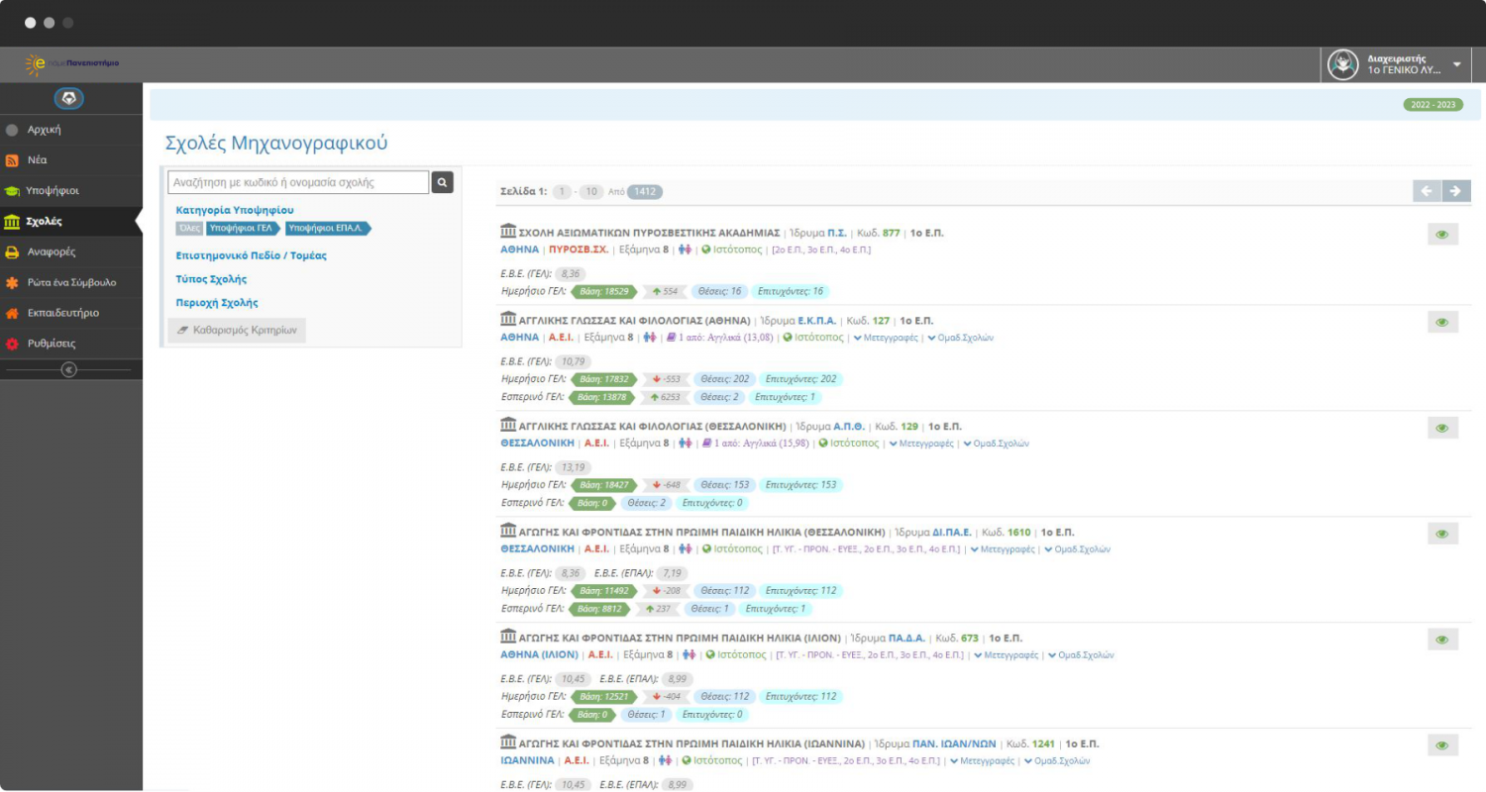Click the graduation cap Υποψήφιοι icon
The width and height of the screenshot is (1486, 792).
12,191
